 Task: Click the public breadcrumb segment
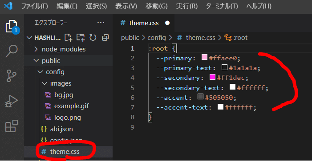[130, 37]
